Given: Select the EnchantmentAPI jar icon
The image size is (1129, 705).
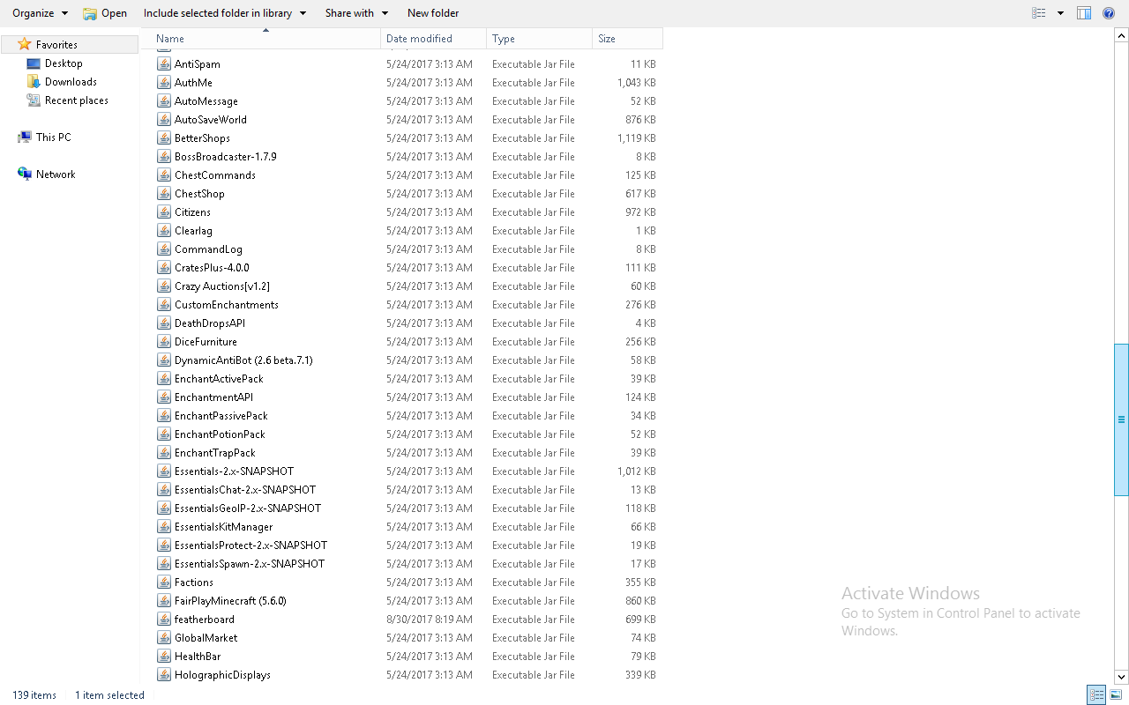Looking at the screenshot, I should (164, 397).
